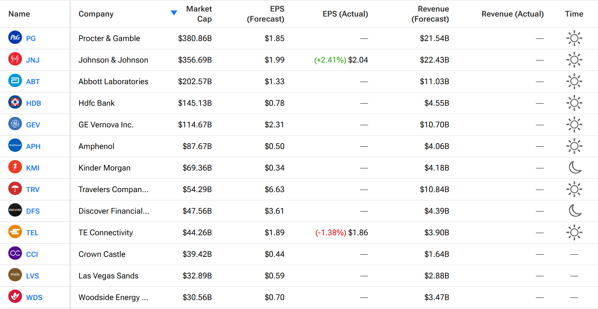Click the Procter & Gamble company name
This screenshot has width=598, height=309.
coord(109,38)
